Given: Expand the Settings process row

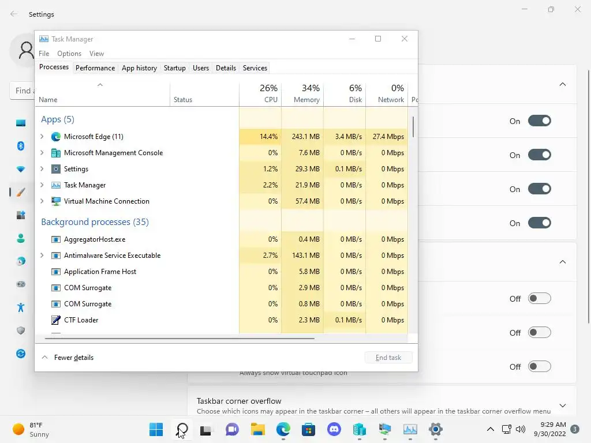Looking at the screenshot, I should tap(42, 169).
